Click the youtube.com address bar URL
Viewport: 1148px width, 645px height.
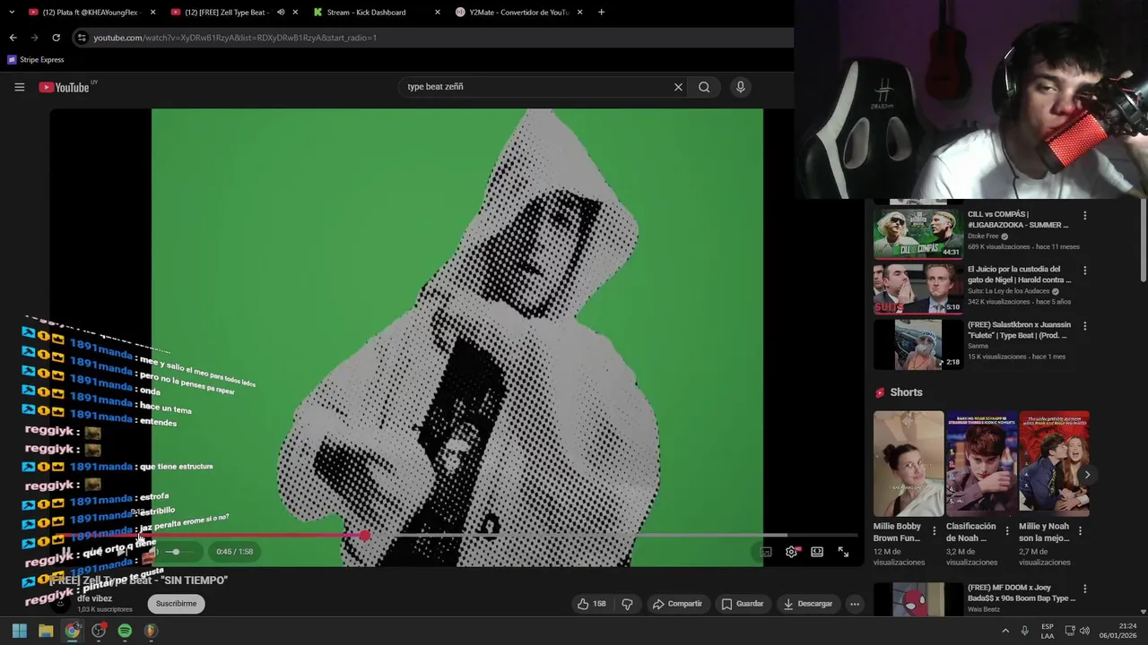click(x=235, y=38)
